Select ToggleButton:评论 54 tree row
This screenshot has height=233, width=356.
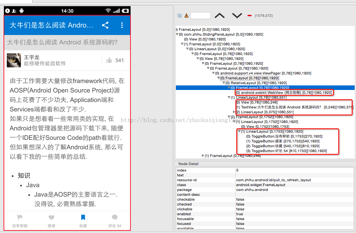[x=287, y=151]
